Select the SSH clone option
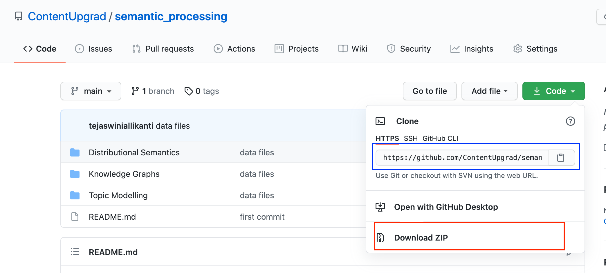Viewport: 606px width, 273px height. coord(411,139)
